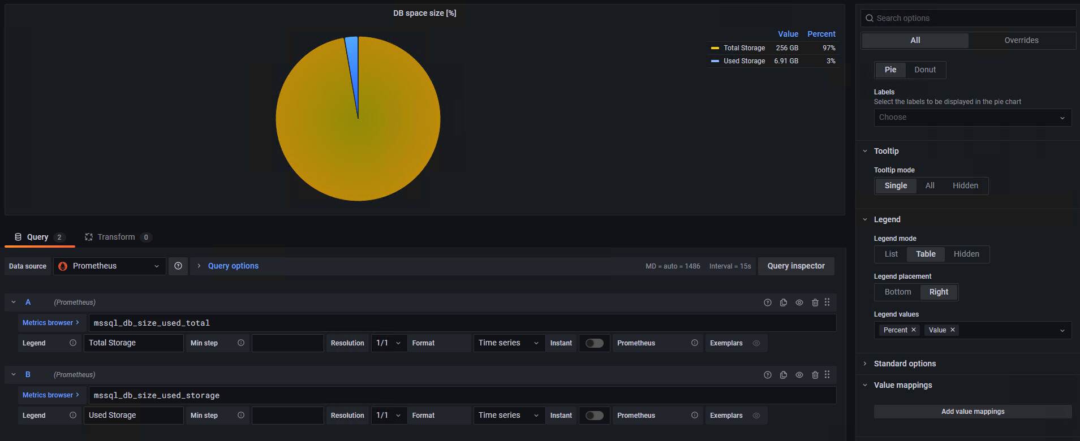Click Prometheus info icon in query B

[x=695, y=415]
